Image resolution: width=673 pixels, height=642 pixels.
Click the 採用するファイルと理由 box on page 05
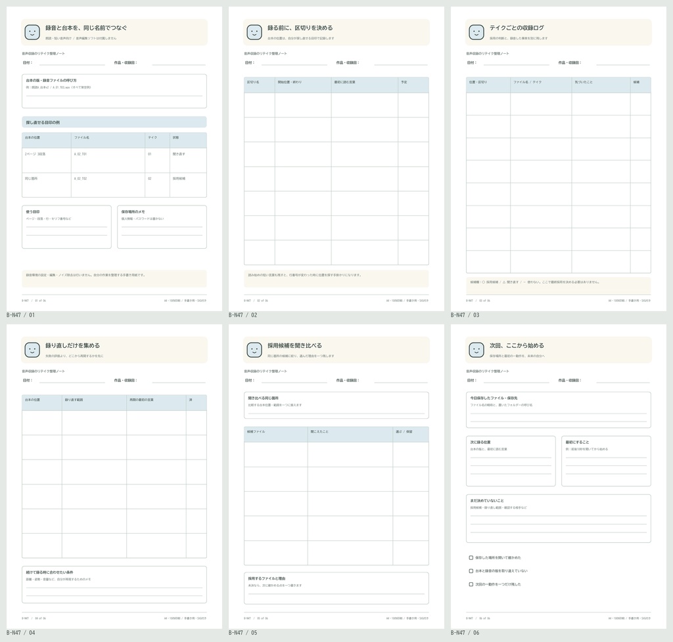(336, 588)
